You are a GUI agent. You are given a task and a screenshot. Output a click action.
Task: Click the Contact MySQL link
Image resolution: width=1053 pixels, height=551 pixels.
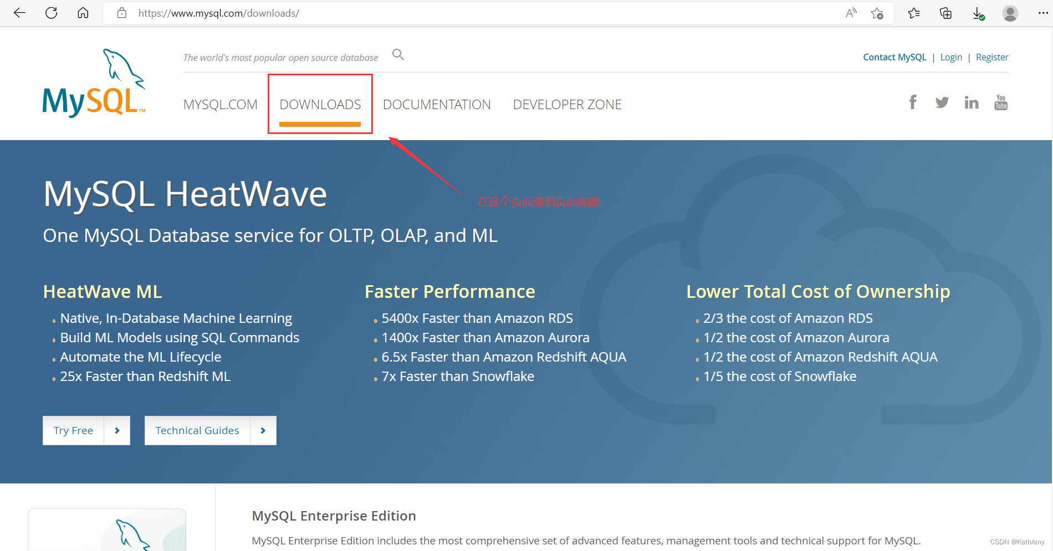(x=894, y=57)
